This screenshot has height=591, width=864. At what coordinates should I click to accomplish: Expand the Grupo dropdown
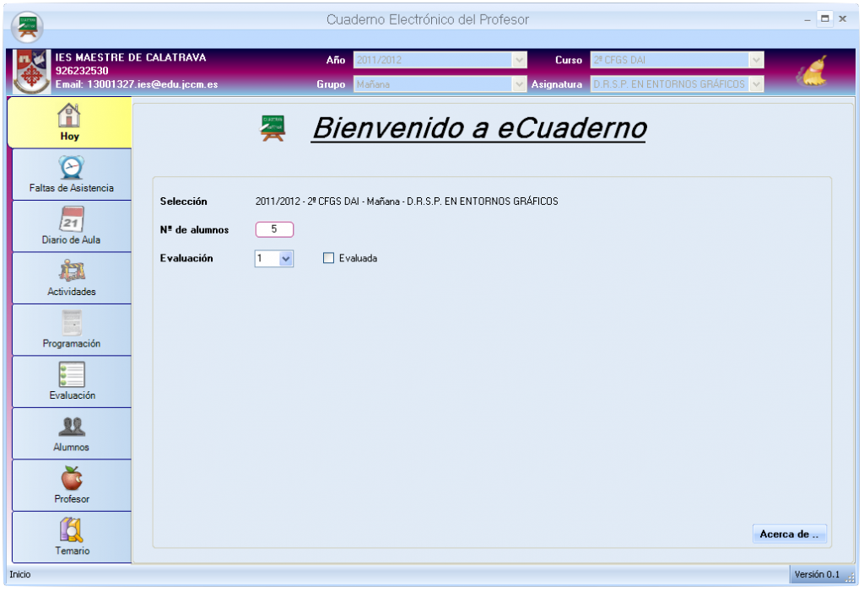point(519,84)
